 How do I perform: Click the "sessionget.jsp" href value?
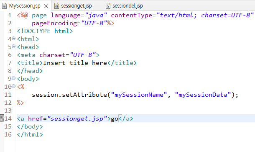pos(77,119)
